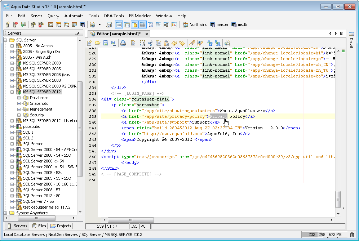Expand the Sybase Anywhere folder
The height and width of the screenshot is (241, 359).
pyautogui.click(x=6, y=213)
